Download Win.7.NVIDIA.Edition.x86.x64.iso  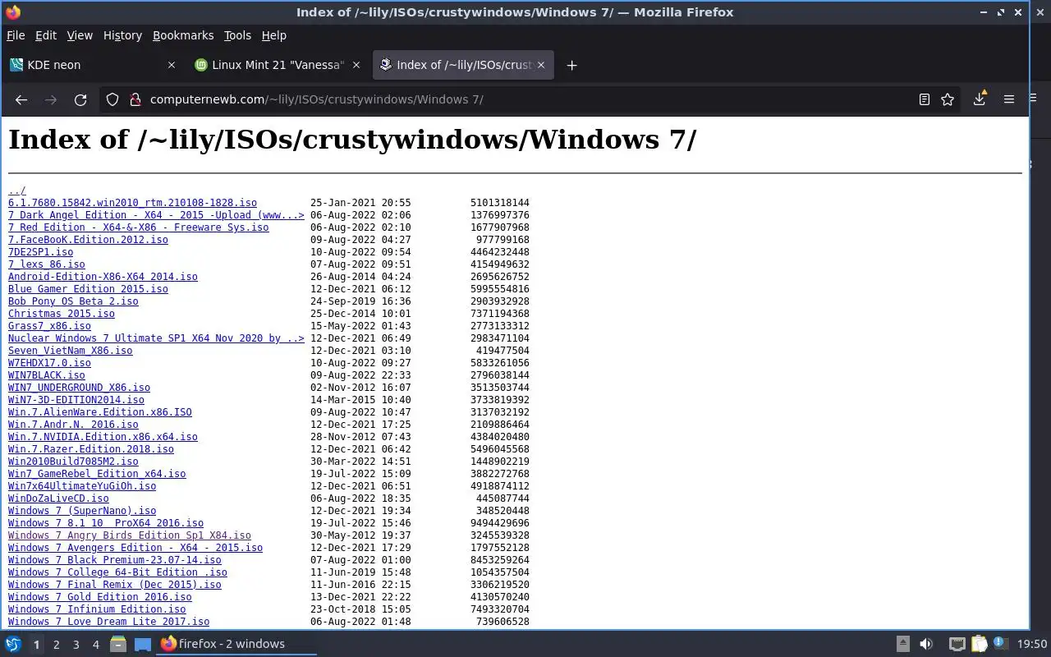(x=103, y=437)
